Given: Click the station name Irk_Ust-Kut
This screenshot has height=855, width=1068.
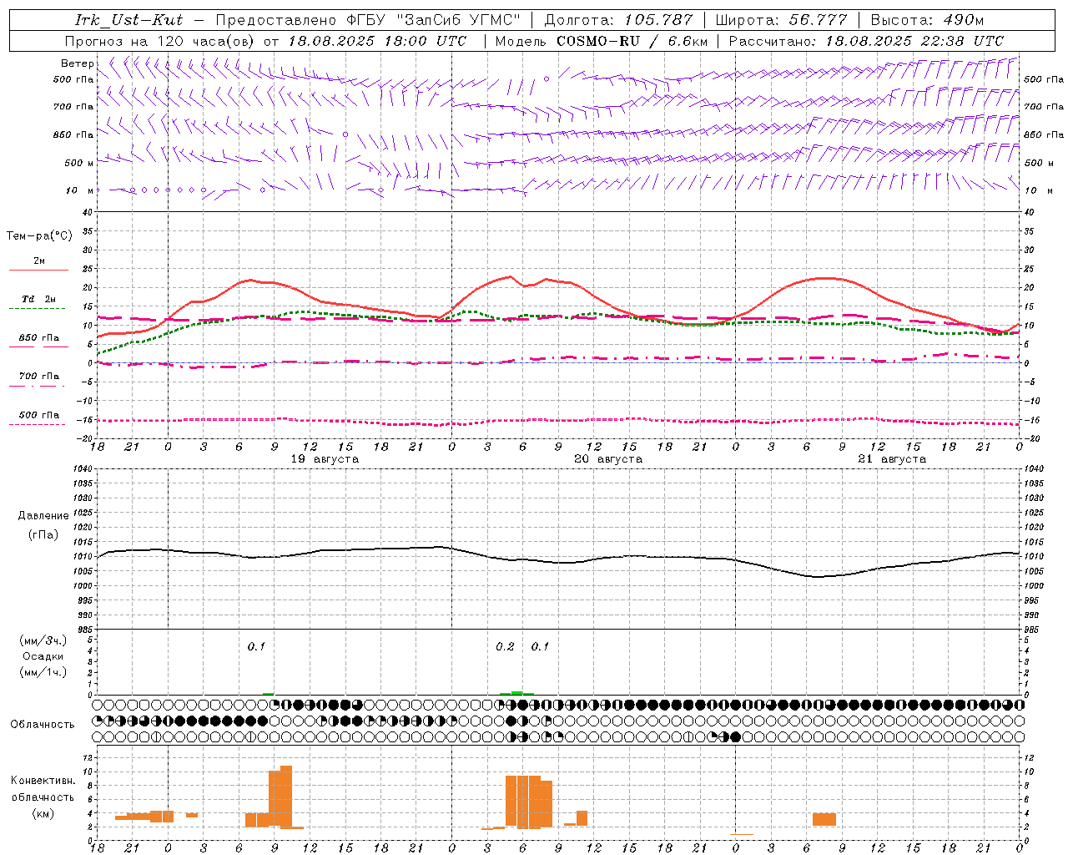Looking at the screenshot, I should pos(128,20).
